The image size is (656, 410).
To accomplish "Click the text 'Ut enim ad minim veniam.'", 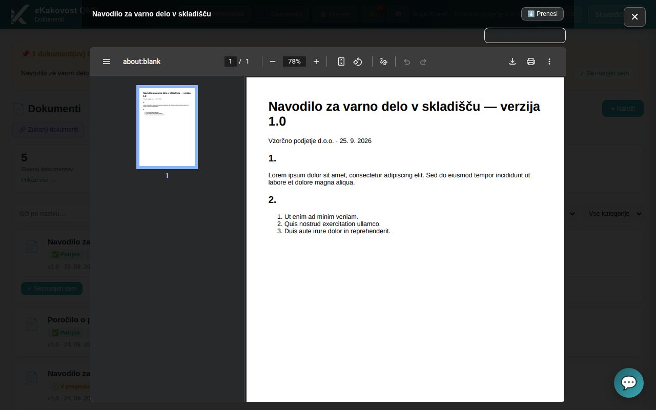I will coord(321,217).
